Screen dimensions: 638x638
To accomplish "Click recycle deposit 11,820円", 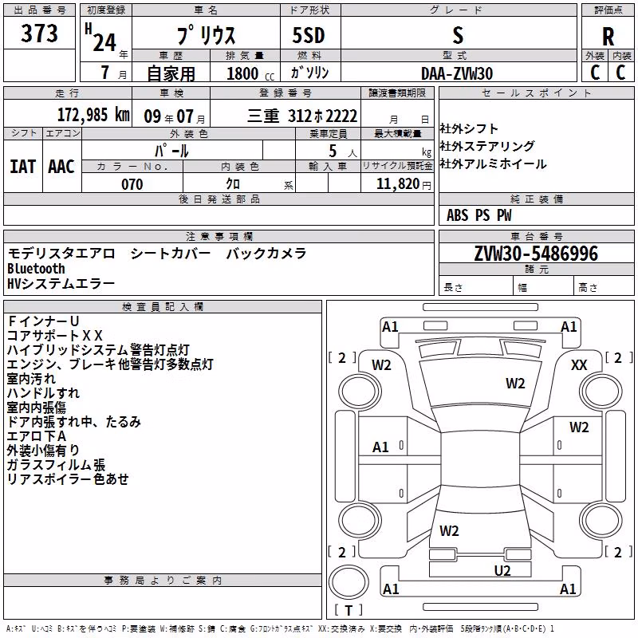I will (404, 184).
